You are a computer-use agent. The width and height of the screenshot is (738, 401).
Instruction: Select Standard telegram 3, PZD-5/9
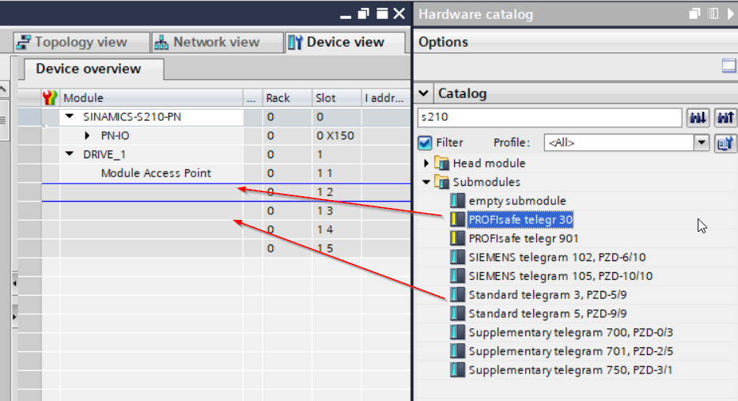[x=547, y=295]
